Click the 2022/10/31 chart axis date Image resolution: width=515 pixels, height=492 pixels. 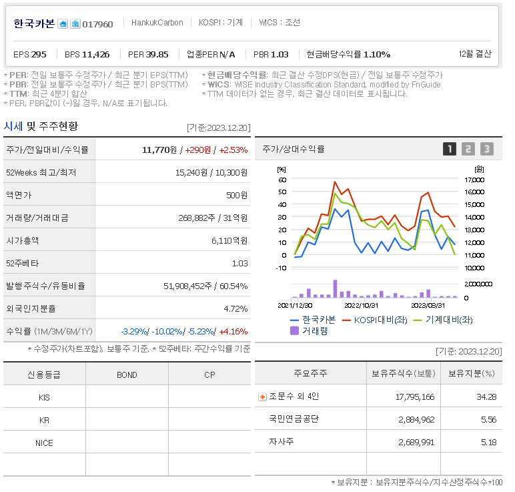361,306
